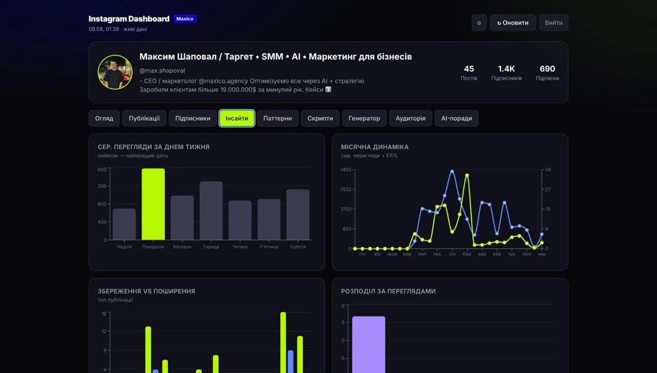The height and width of the screenshot is (373, 657).
Task: Click the tallest blue bar in saves chart
Action: (291, 362)
